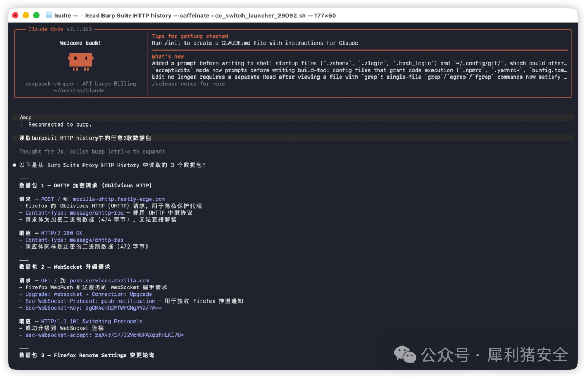Click the '`acceptEdits` mode now prompts' line
This screenshot has width=586, height=378.
(359, 70)
